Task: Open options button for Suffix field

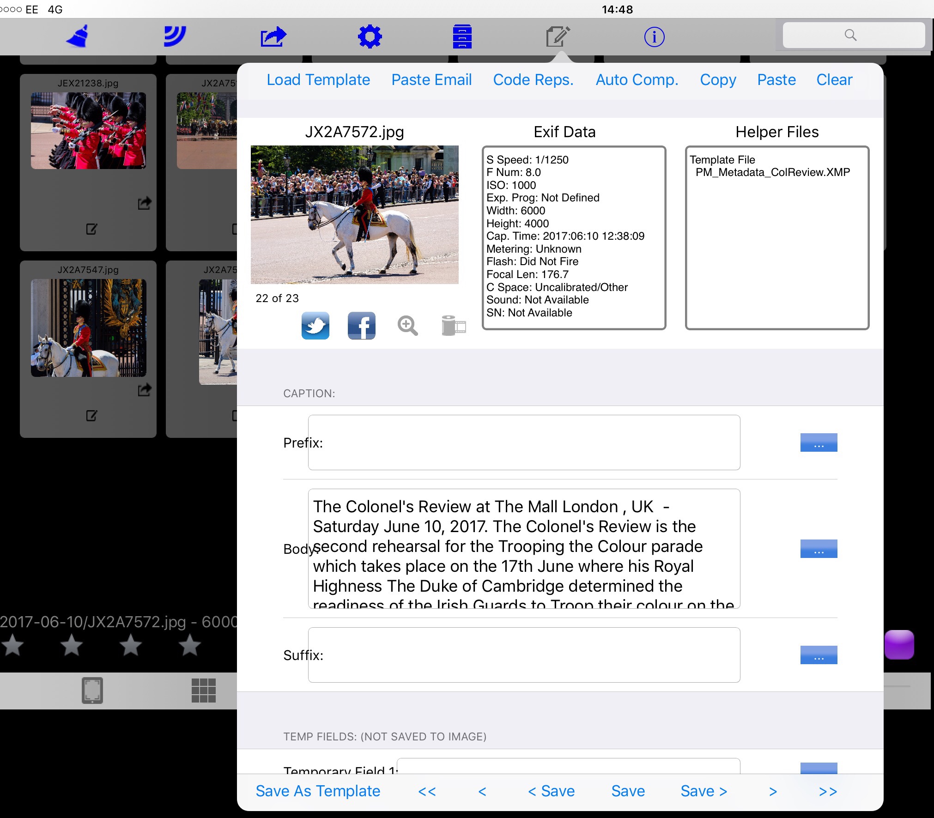Action: pos(819,655)
